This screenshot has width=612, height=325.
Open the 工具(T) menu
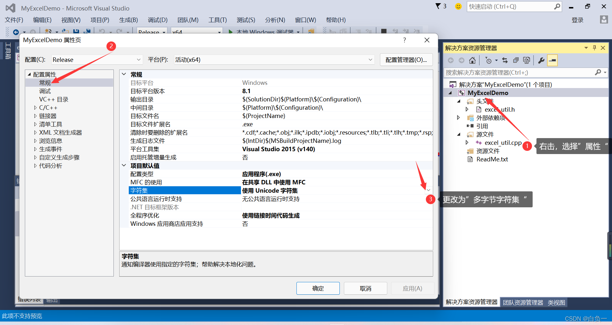click(x=217, y=20)
